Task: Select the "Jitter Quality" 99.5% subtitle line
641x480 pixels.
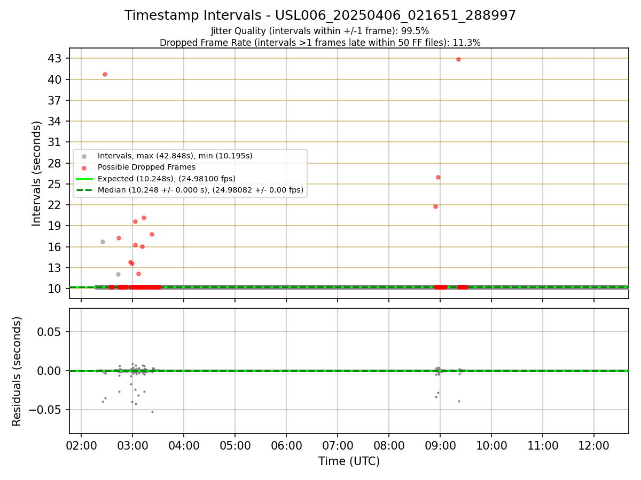Action: point(320,31)
